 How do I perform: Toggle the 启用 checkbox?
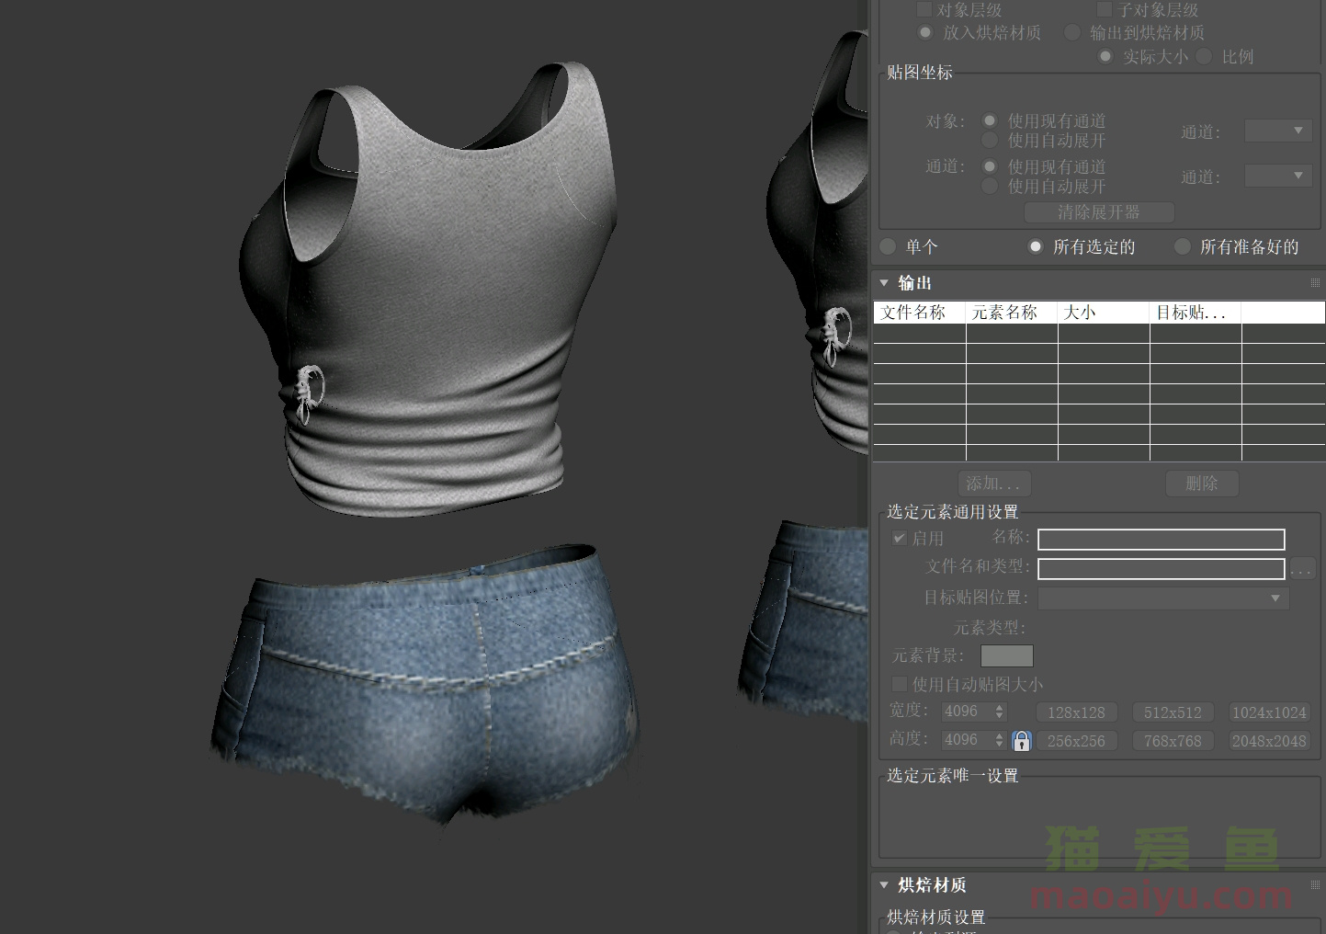pyautogui.click(x=900, y=539)
